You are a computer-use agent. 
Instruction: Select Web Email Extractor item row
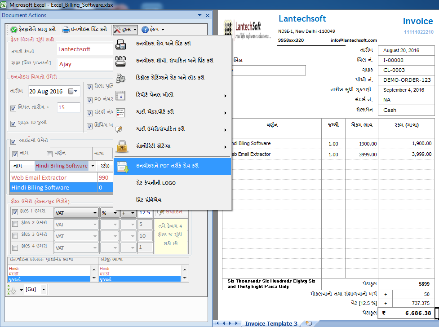pyautogui.click(x=61, y=178)
